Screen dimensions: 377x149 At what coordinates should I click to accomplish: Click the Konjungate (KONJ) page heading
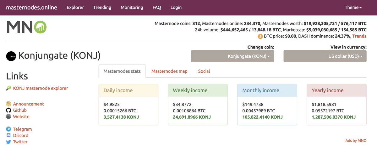[x=59, y=56]
